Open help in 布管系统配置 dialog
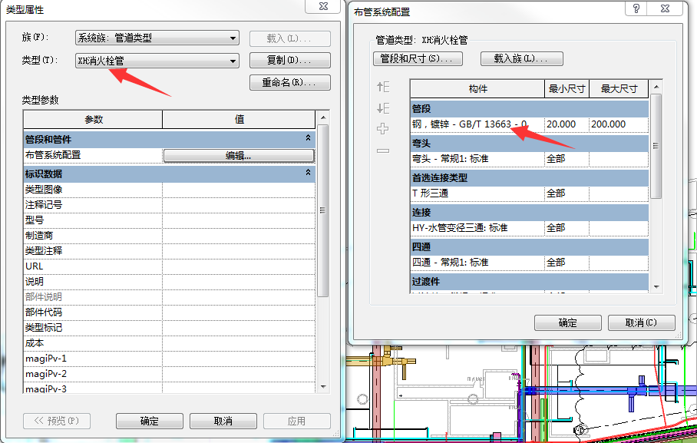 tap(636, 8)
